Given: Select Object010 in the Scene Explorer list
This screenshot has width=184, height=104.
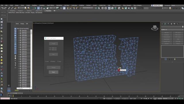Looking at the screenshot, I should click(24, 37).
